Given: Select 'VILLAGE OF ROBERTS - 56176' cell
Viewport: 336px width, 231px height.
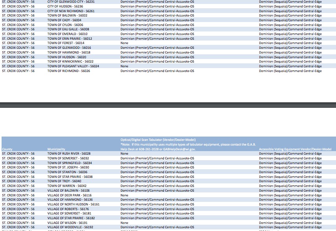Looking at the screenshot, I should (68, 209).
